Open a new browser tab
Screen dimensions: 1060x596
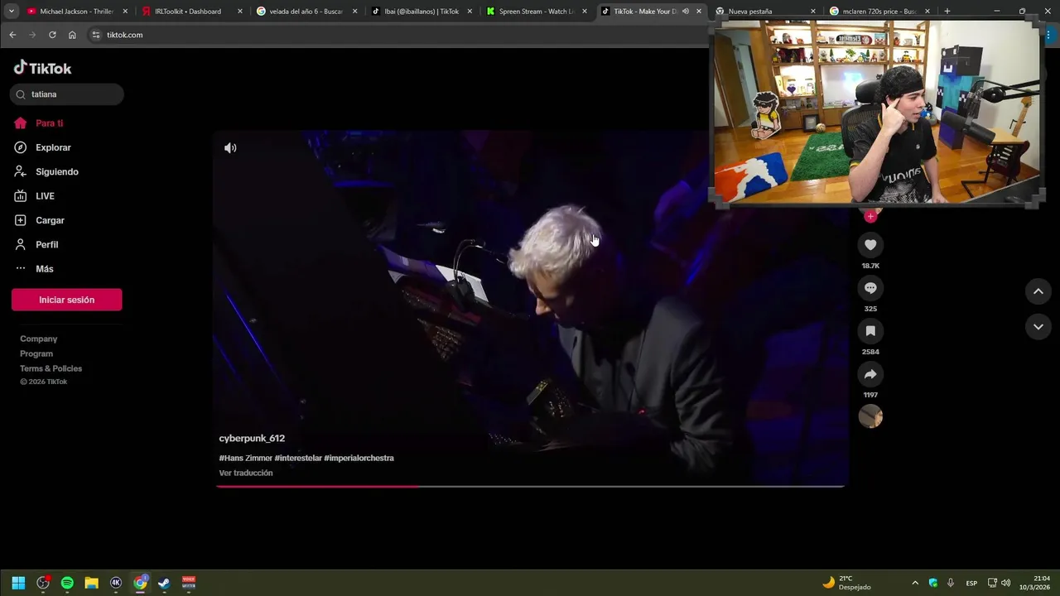947,12
